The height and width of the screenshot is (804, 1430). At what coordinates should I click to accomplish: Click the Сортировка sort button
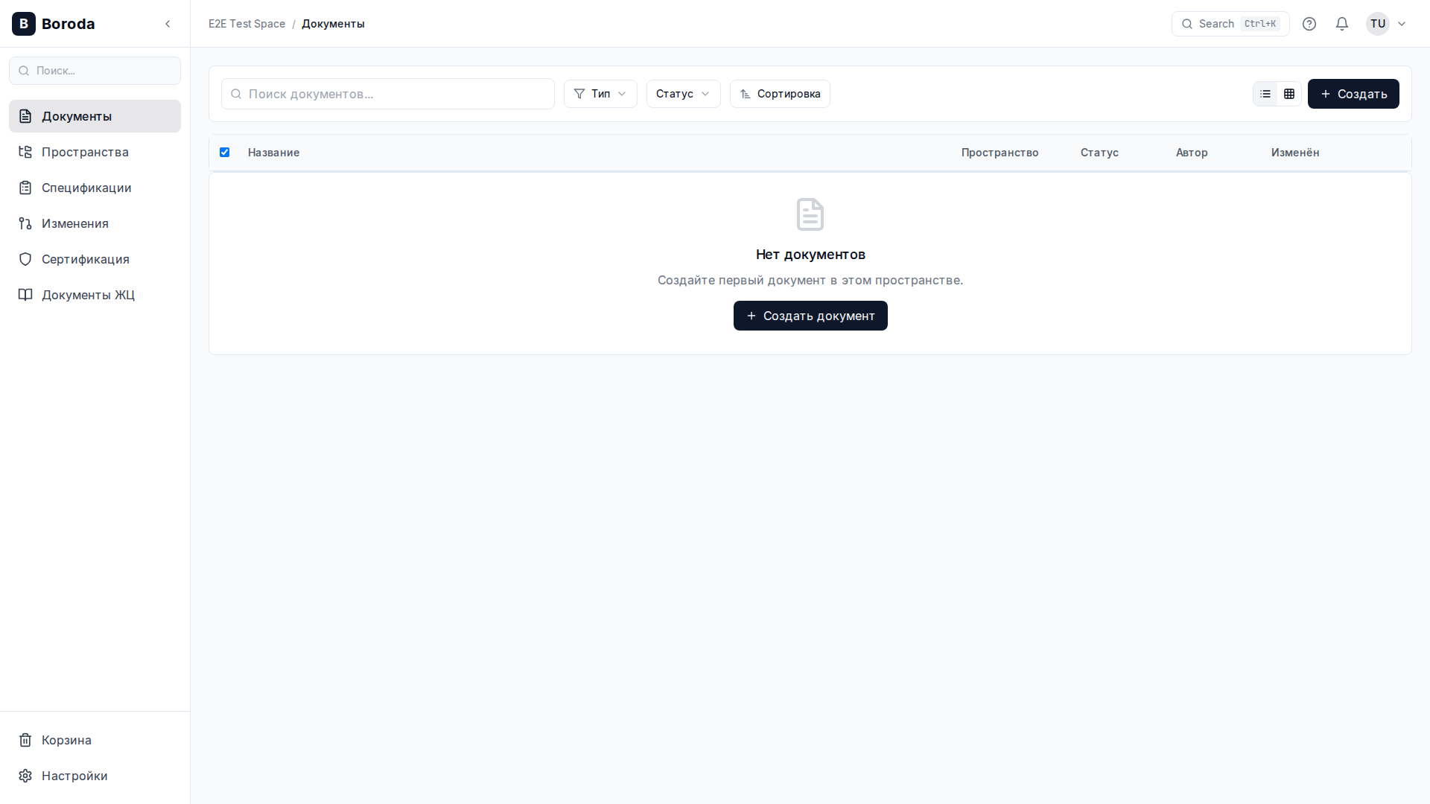coord(780,94)
